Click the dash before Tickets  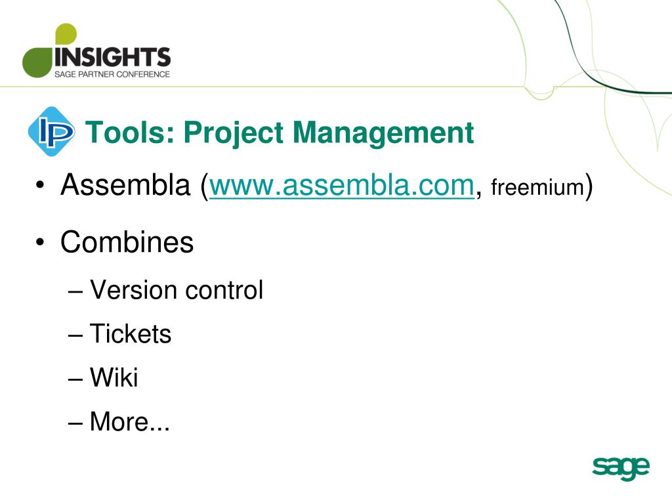click(75, 335)
